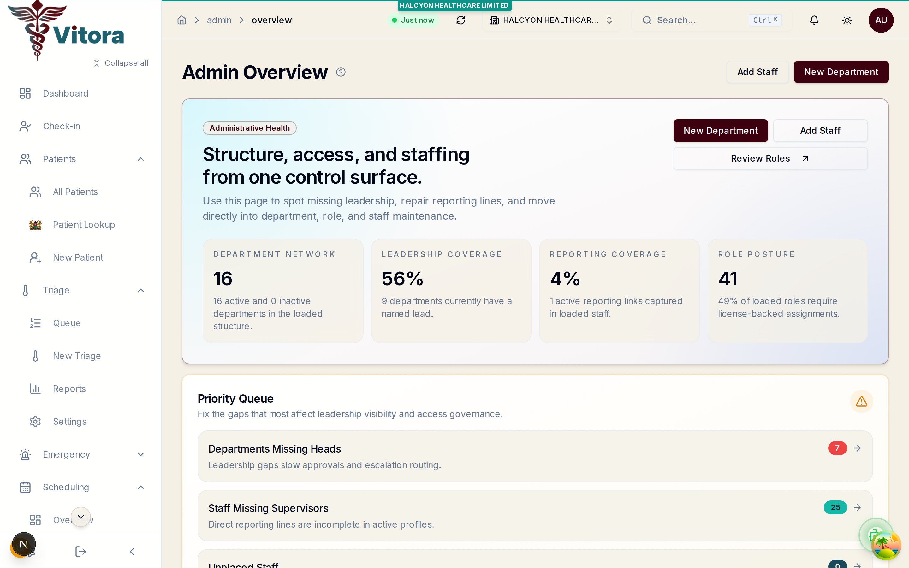Screen dimensions: 909x568
Task: Click the Administrative Health badge
Action: [249, 128]
